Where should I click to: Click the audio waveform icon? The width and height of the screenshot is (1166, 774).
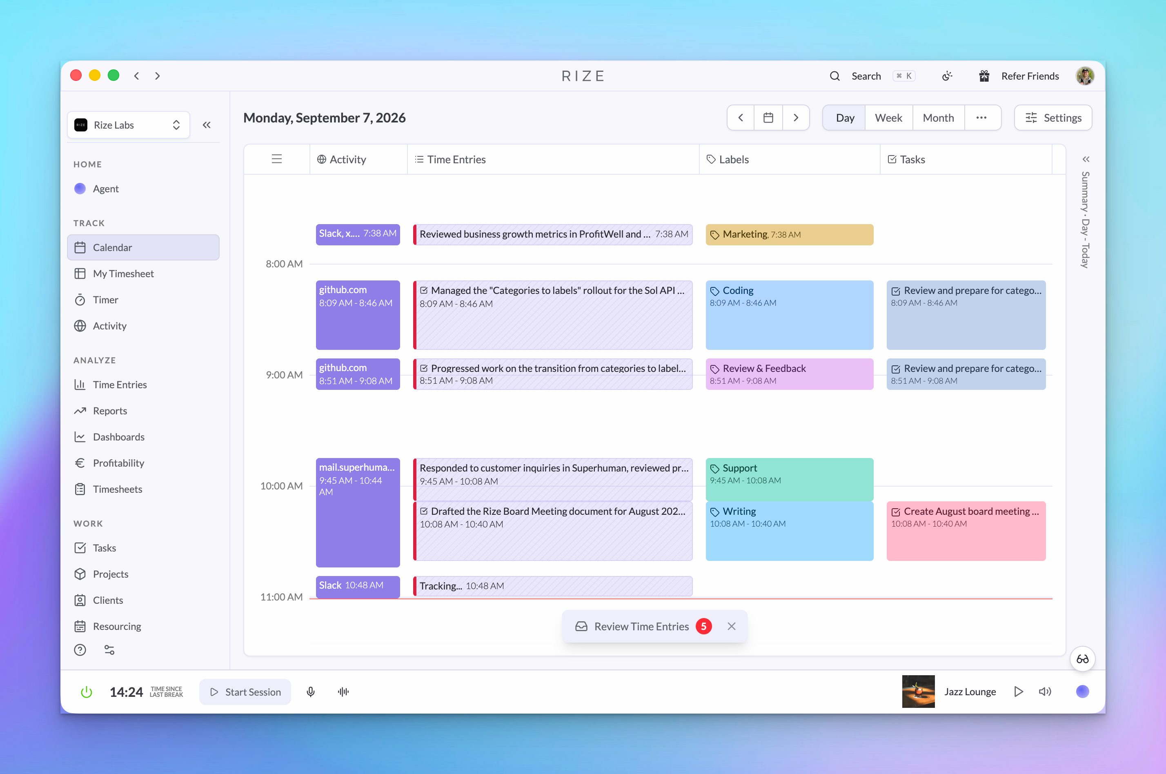click(x=344, y=692)
